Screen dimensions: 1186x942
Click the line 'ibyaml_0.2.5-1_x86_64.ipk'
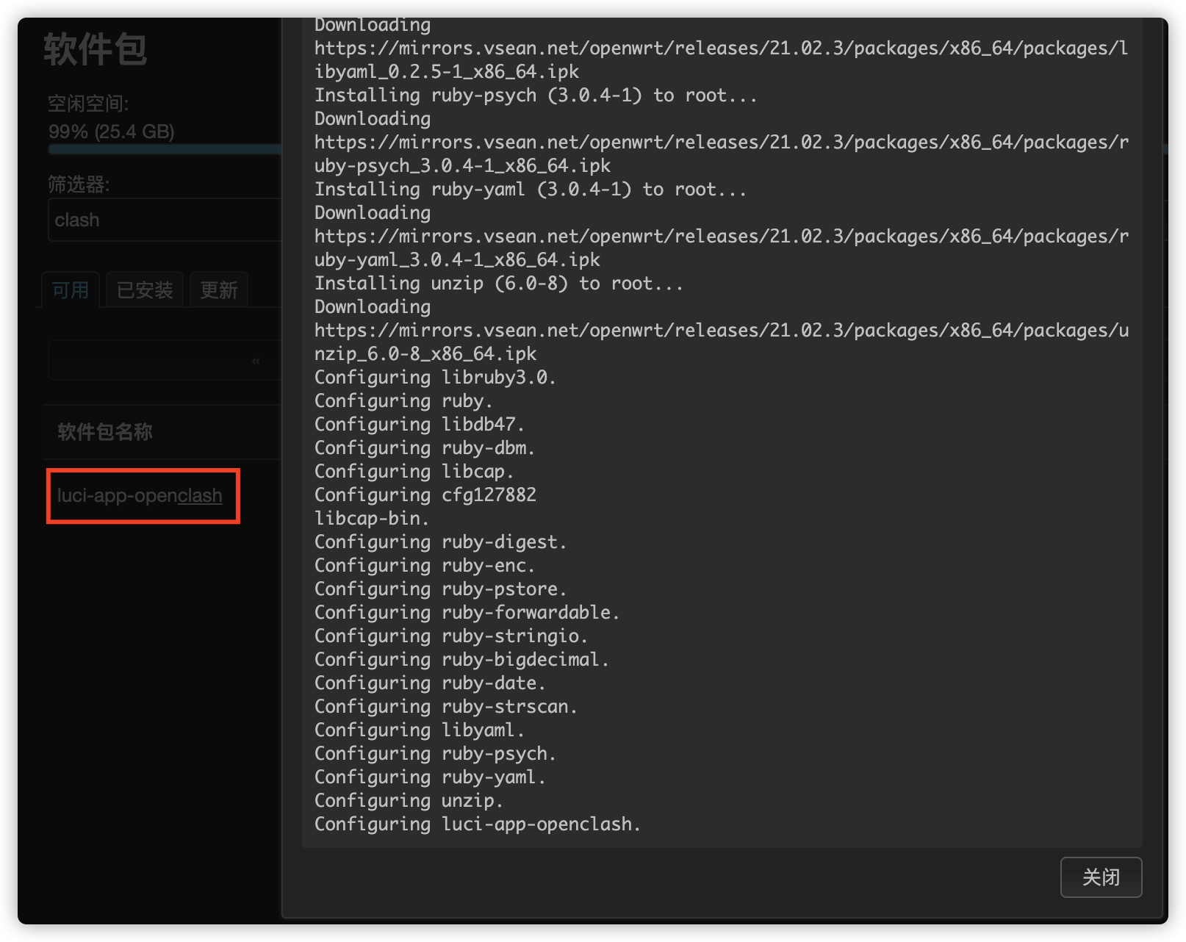[x=447, y=71]
